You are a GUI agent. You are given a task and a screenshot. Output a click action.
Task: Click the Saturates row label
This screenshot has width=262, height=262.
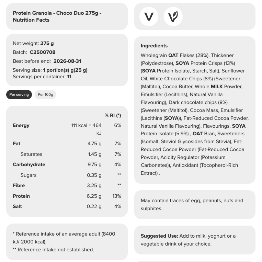(31, 154)
